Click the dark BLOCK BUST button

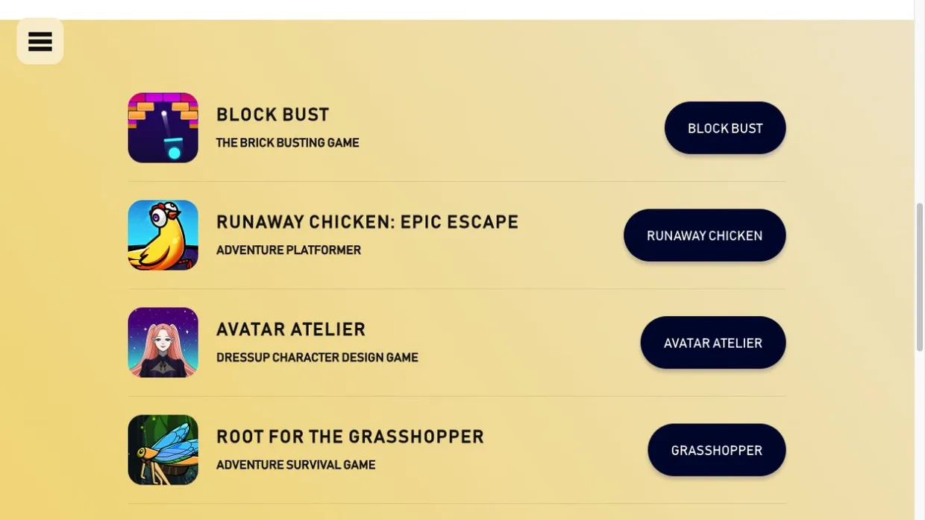[725, 128]
